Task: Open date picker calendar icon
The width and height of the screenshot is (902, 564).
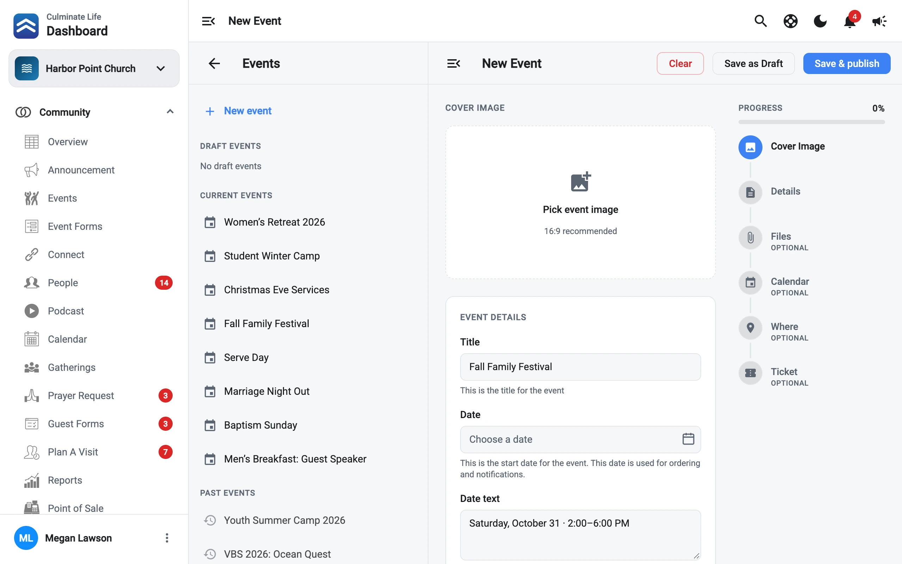Action: point(688,439)
